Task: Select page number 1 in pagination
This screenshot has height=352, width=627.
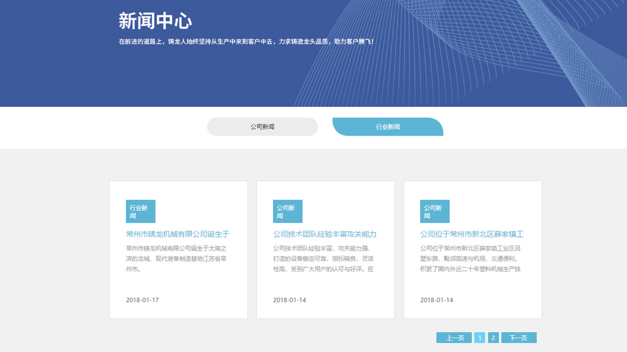Action: tap(480, 337)
